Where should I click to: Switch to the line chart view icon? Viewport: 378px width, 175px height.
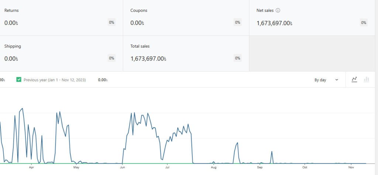pos(354,79)
